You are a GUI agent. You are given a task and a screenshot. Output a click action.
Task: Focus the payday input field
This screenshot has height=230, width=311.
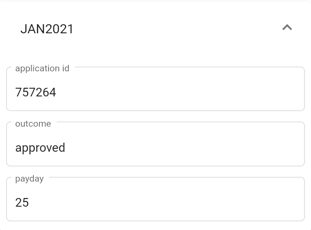click(x=155, y=203)
